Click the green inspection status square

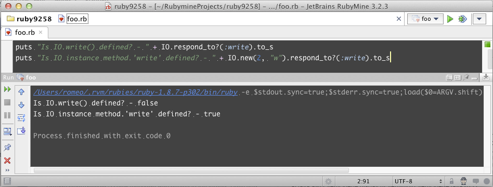487,45
